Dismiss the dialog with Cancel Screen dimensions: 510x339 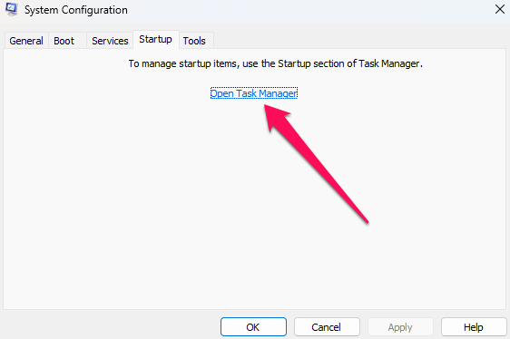click(x=327, y=326)
